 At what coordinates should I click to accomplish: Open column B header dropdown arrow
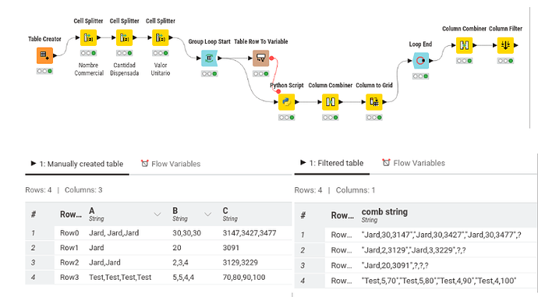tap(207, 214)
